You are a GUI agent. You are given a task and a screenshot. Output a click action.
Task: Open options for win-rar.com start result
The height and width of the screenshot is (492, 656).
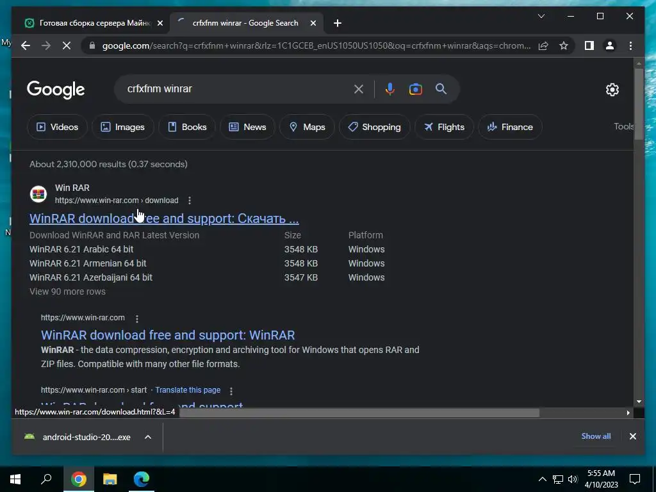(x=231, y=391)
